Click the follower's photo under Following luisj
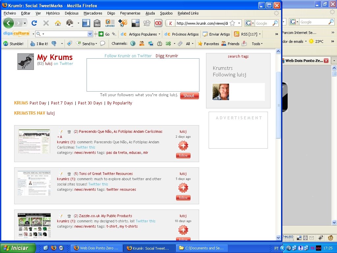Image resolution: width=337 pixels, height=253 pixels. tap(221, 92)
